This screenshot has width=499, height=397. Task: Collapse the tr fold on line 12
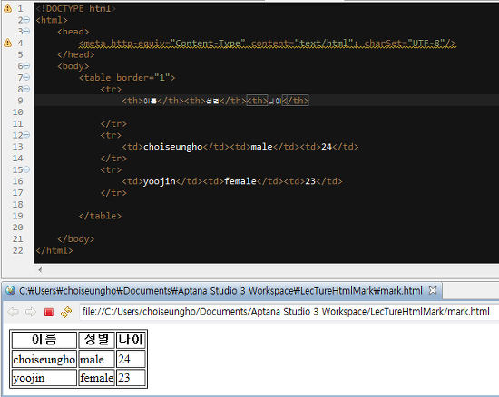(27, 135)
